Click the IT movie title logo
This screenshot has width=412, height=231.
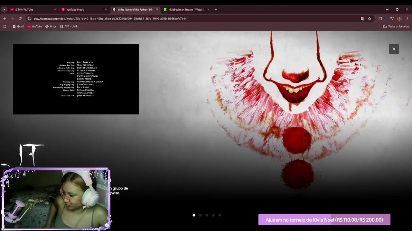(x=31, y=155)
